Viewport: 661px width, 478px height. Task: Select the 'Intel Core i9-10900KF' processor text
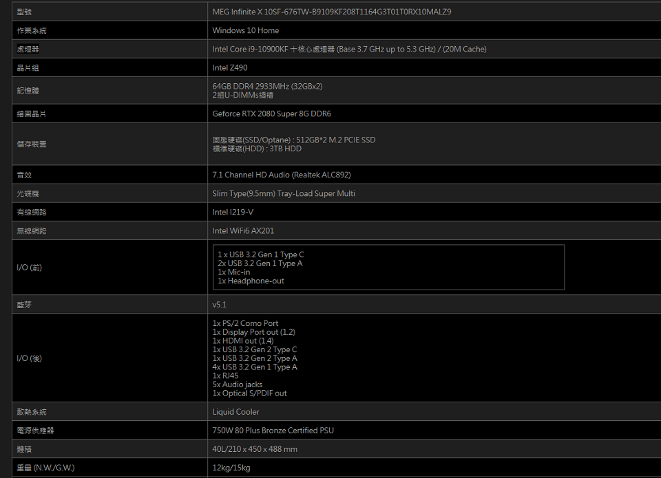(349, 49)
